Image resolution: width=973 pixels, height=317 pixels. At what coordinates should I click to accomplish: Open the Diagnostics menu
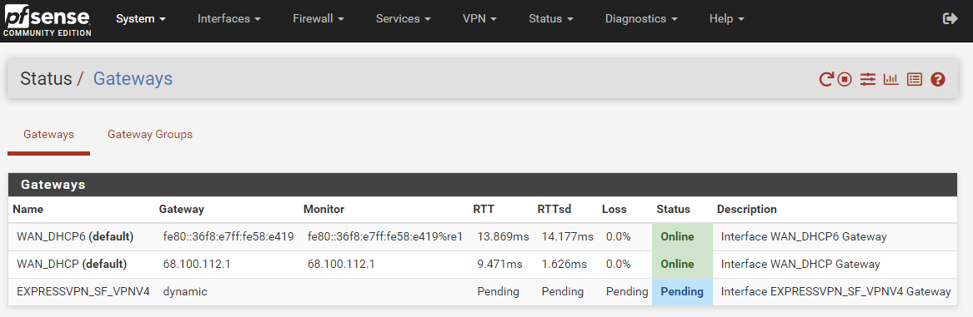pyautogui.click(x=641, y=18)
